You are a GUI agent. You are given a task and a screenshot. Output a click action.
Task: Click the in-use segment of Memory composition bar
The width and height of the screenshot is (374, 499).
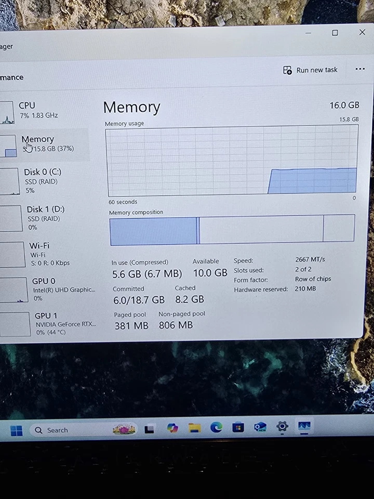coord(153,231)
